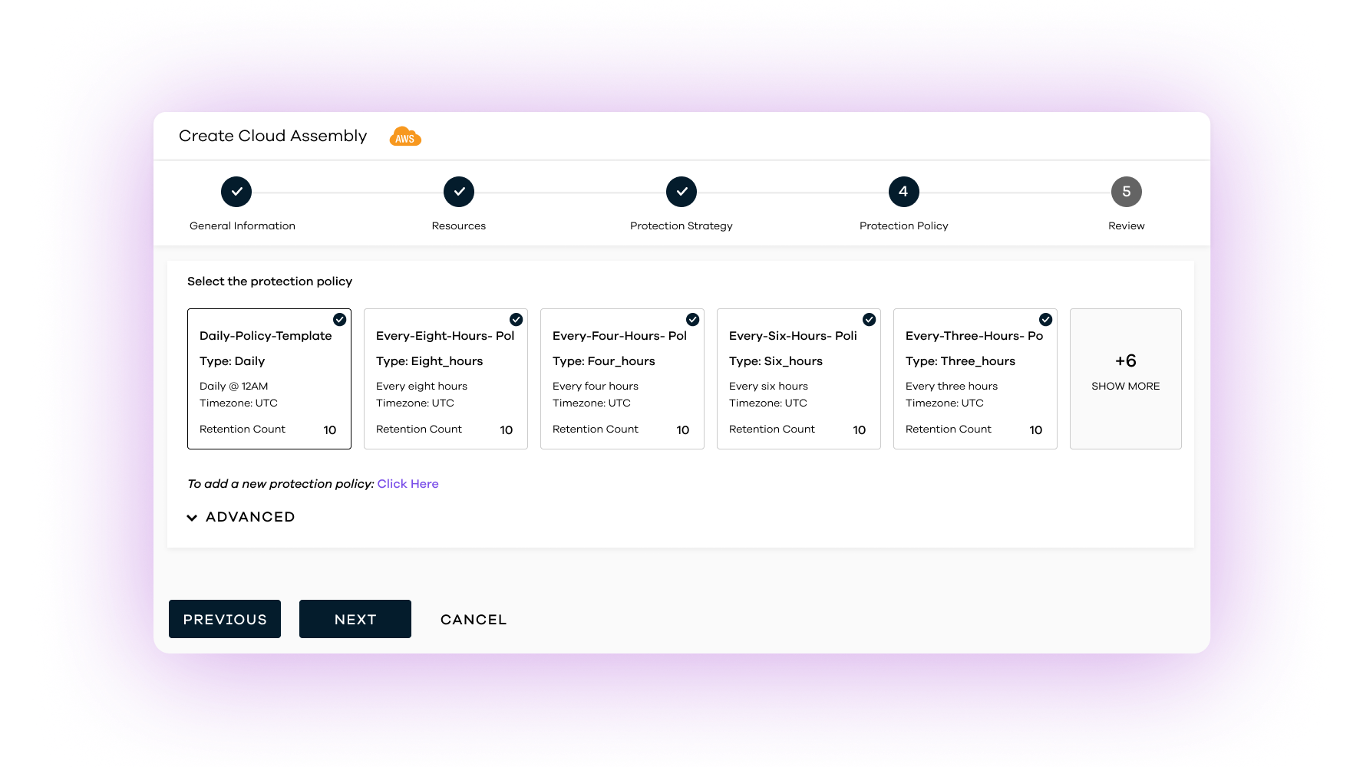Screen dimensions: 1363x767
Task: Select the Every-Six-Hours policy card title
Action: pyautogui.click(x=793, y=336)
